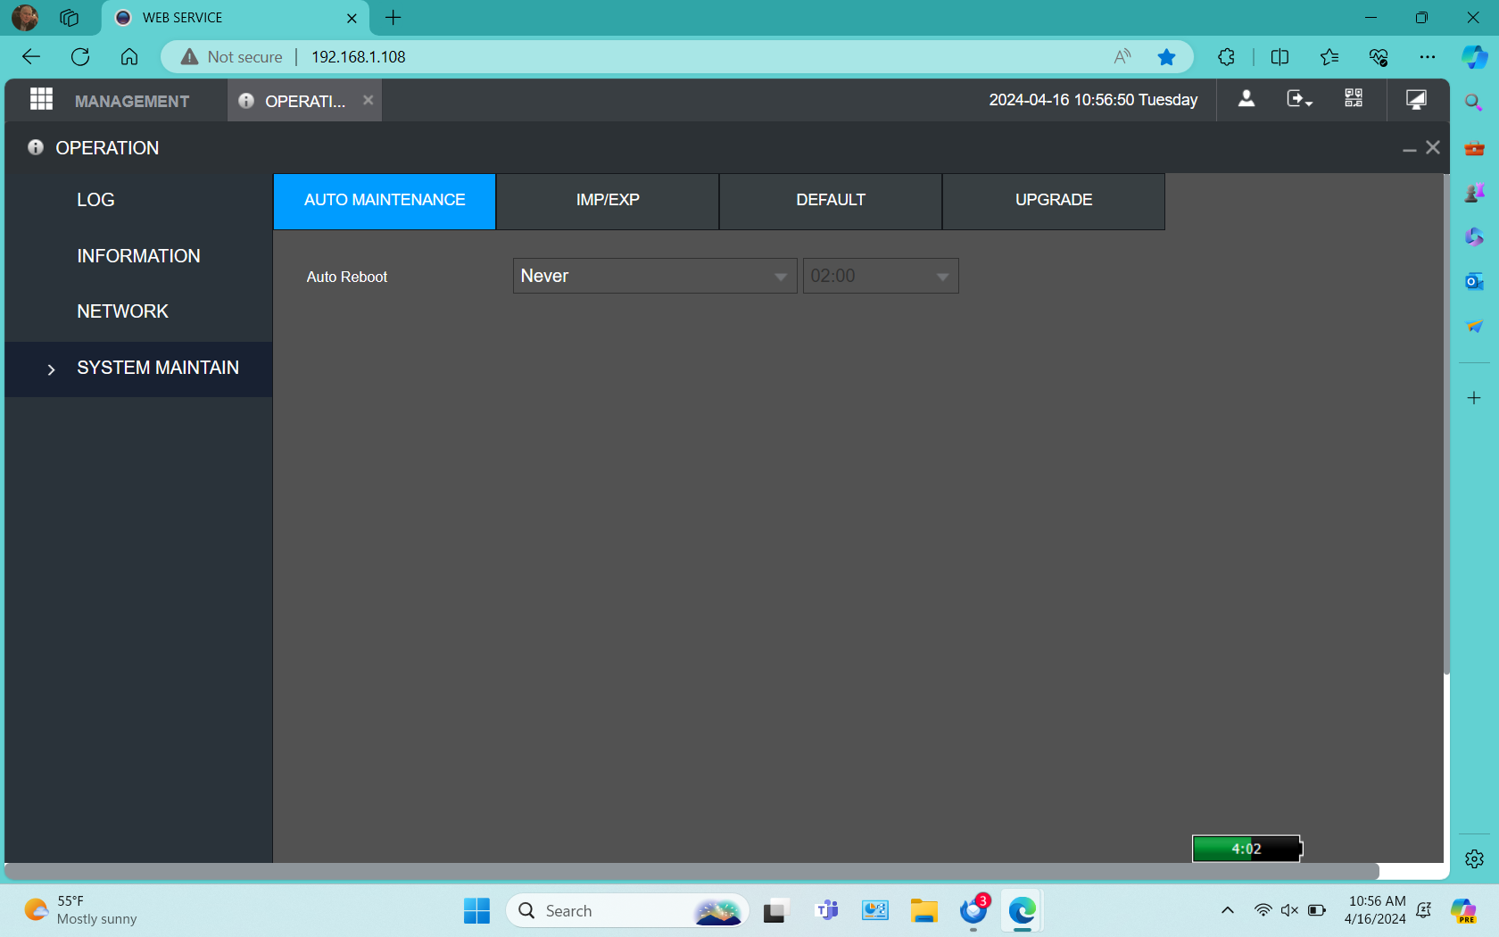Go back in browser history
The width and height of the screenshot is (1499, 937).
coord(31,56)
